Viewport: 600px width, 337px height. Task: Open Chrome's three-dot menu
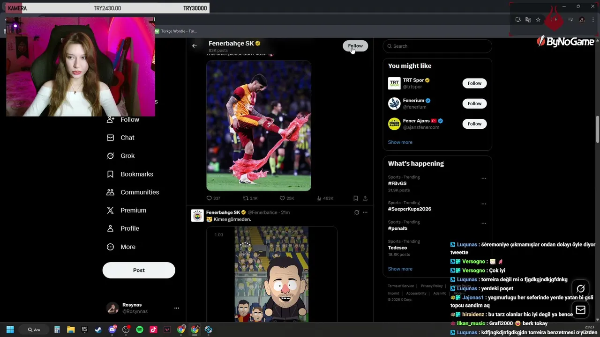593,20
